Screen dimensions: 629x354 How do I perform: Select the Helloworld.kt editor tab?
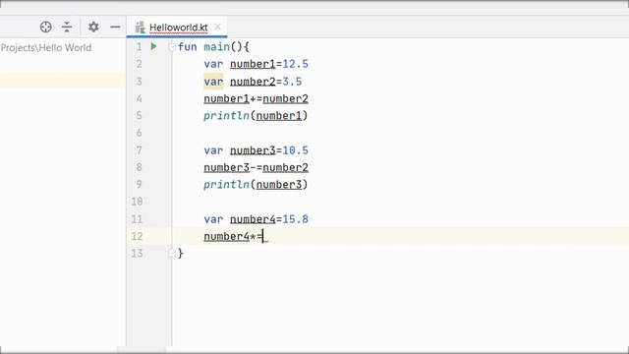point(177,28)
